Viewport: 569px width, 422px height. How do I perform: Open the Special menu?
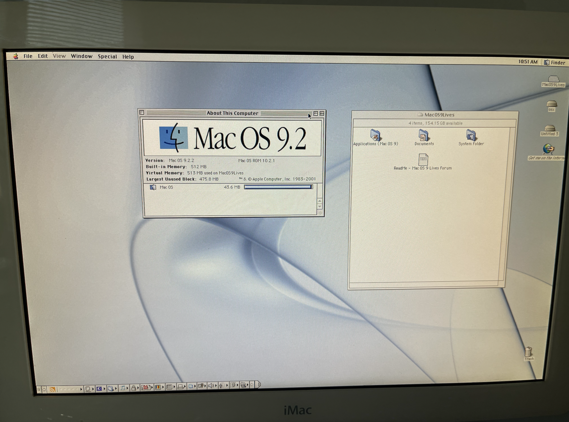(107, 56)
